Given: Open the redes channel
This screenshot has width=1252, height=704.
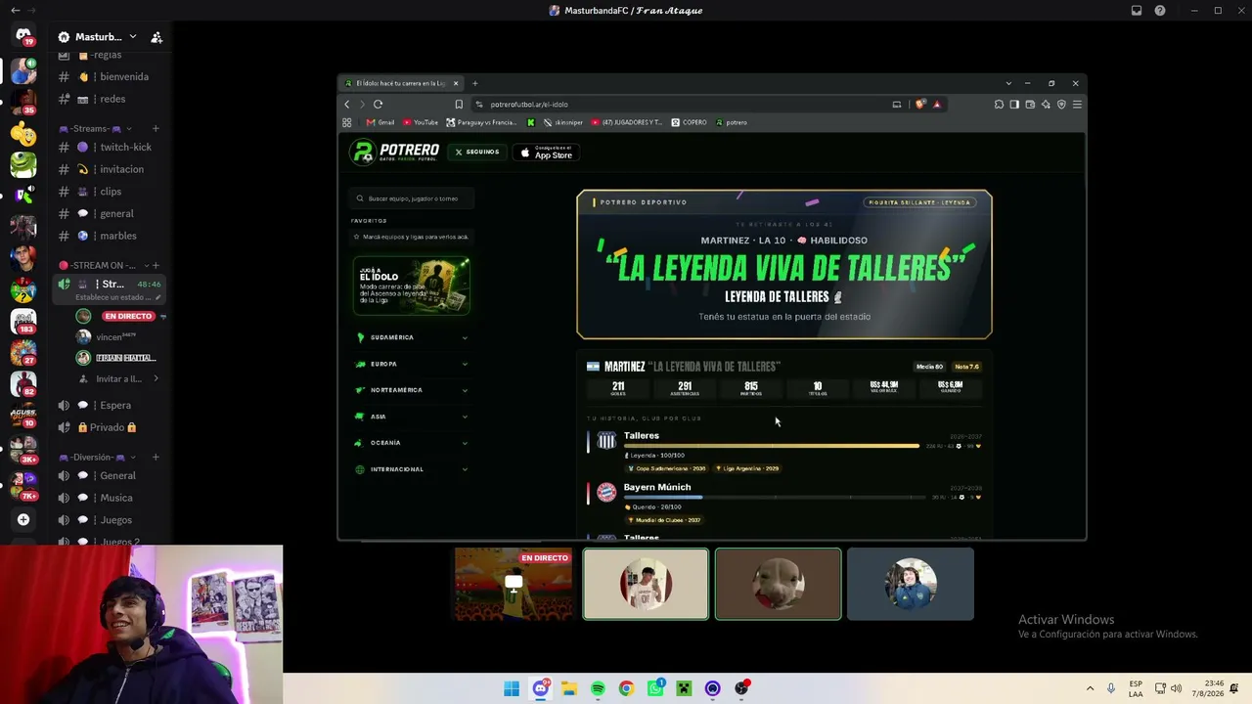Looking at the screenshot, I should point(111,99).
